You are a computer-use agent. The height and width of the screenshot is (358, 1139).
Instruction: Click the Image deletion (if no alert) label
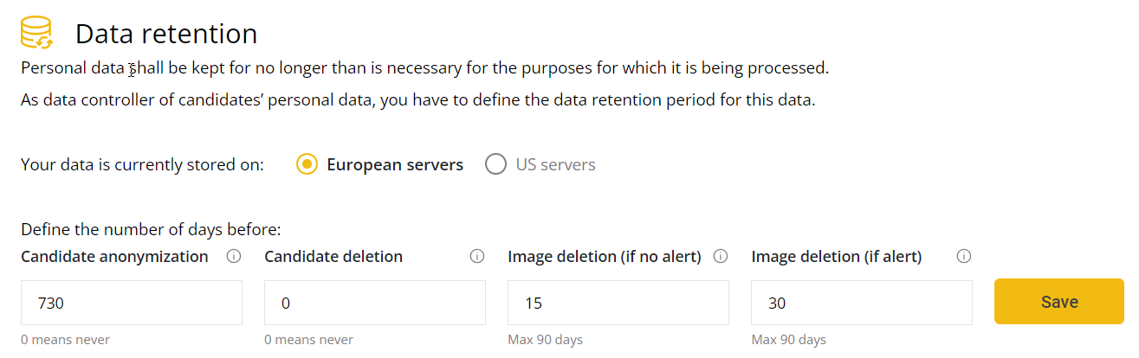pyautogui.click(x=604, y=257)
